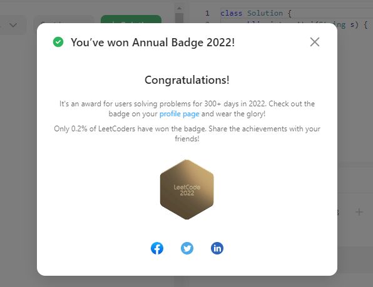
Task: Select line number 1 in editor gutter
Action: pyautogui.click(x=207, y=13)
